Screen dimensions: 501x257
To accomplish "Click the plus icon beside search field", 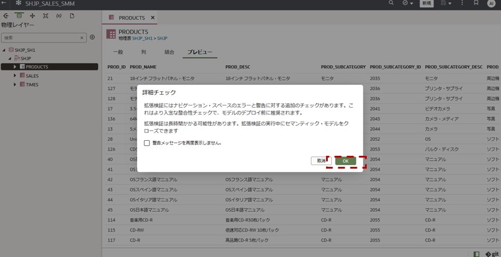I will coord(92,37).
